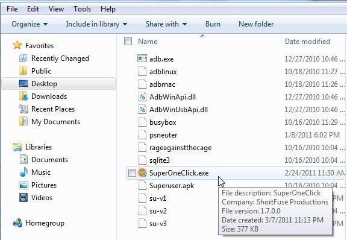Screen dimensions: 347x240
Task: Click the AdbWinApi.dll file icon
Action: click(x=142, y=97)
